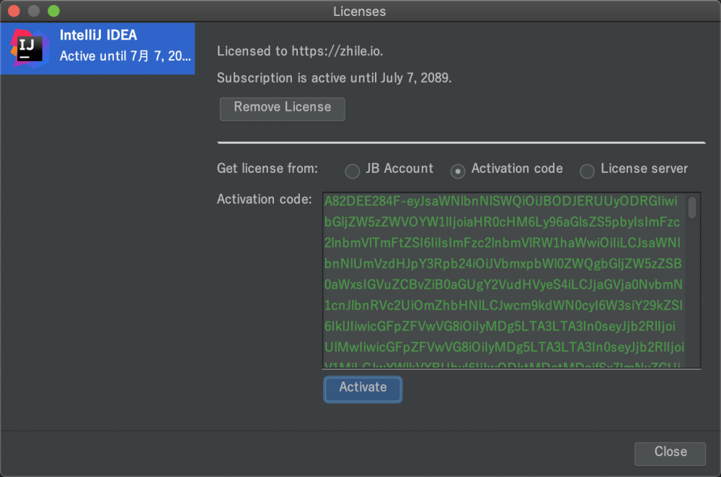Screen dimensions: 721x477
Task: Click the activation code scrollbar thumb
Action: click(692, 207)
